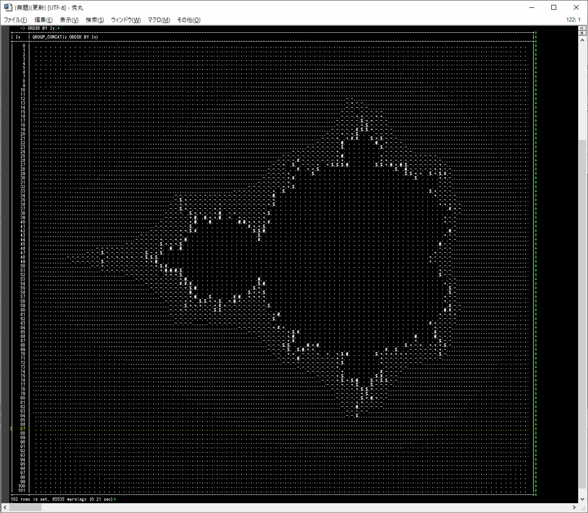Open the ファイル(F) menu
Viewport: 588px width, 513px height.
16,20
